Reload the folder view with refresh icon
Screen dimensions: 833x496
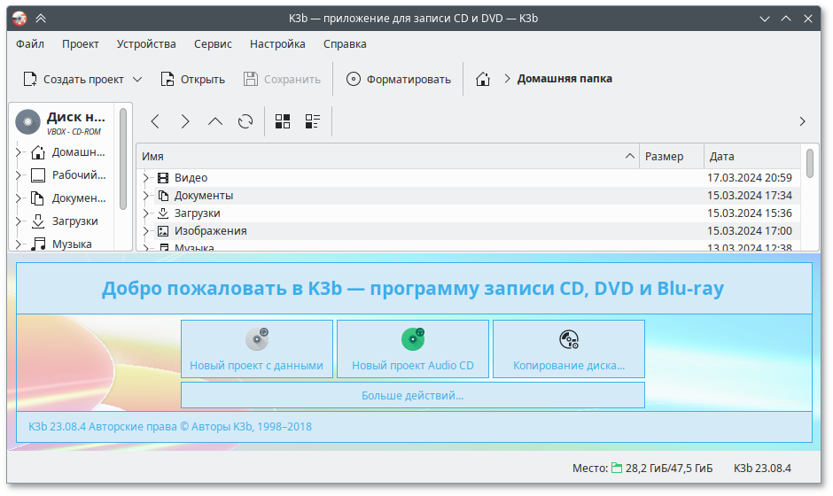[245, 121]
